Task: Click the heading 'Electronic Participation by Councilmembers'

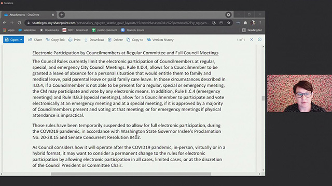Action: (x=76, y=53)
